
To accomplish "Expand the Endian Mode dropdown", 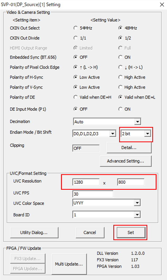I will pyautogui.click(x=112, y=134).
